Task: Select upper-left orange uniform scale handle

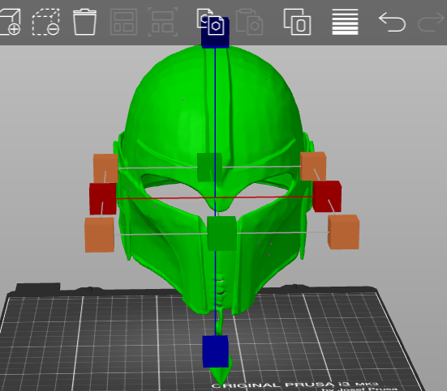Action: pos(105,168)
